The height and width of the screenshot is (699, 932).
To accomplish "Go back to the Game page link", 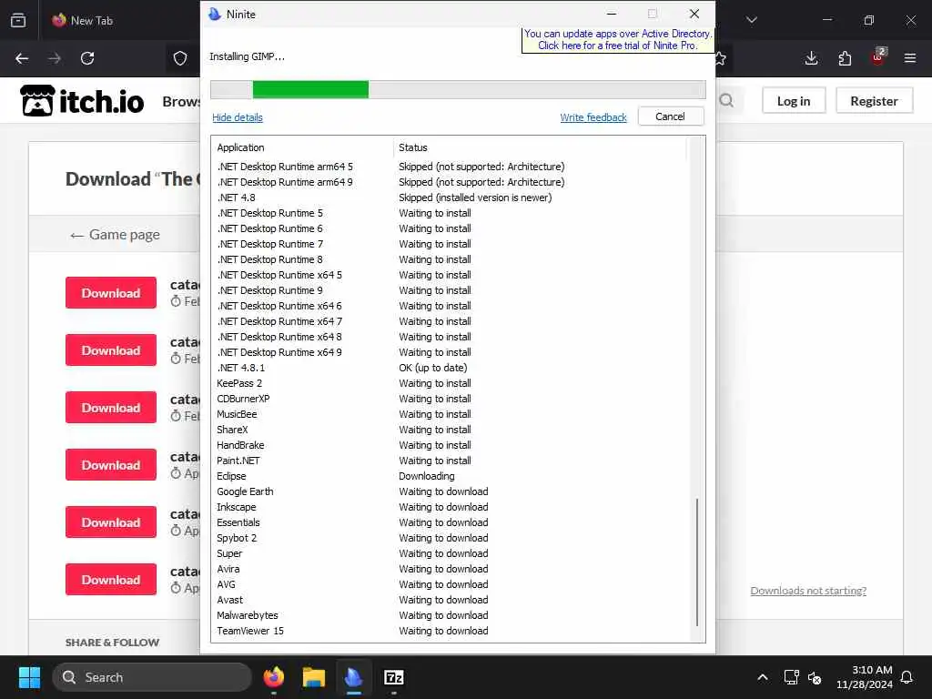I will click(115, 234).
